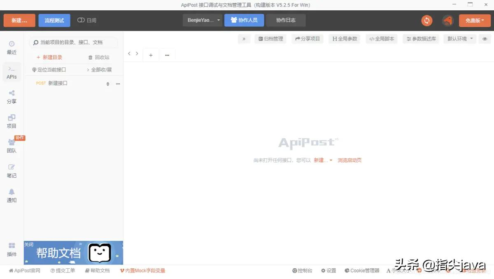Open the 协作日志 button
This screenshot has width=494, height=279.
coord(286,20)
